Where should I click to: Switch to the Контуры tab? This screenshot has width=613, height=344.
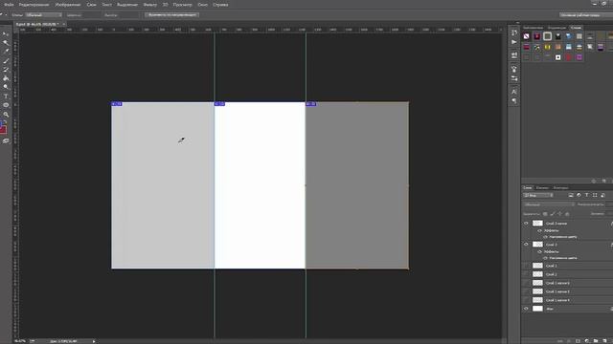coord(560,188)
